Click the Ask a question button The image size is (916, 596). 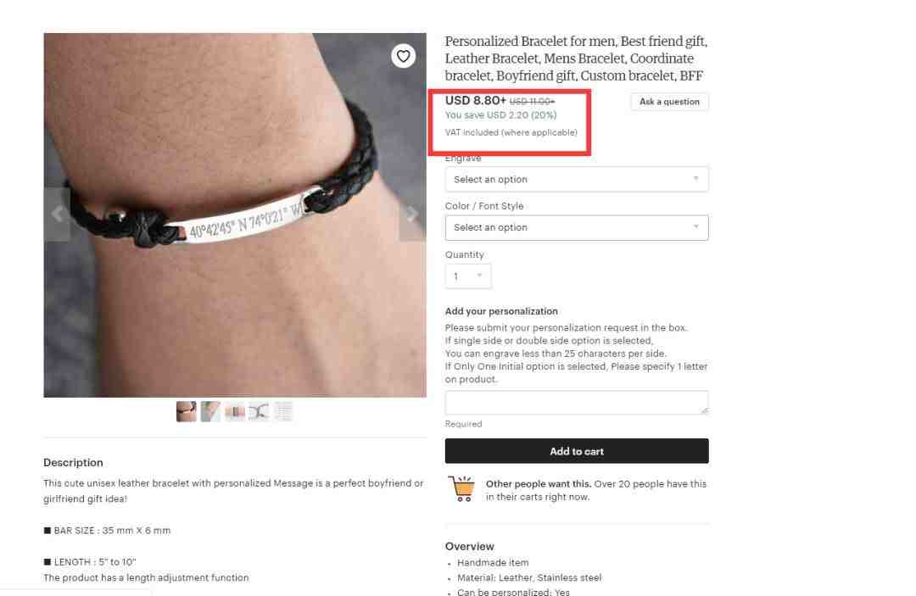pos(669,102)
